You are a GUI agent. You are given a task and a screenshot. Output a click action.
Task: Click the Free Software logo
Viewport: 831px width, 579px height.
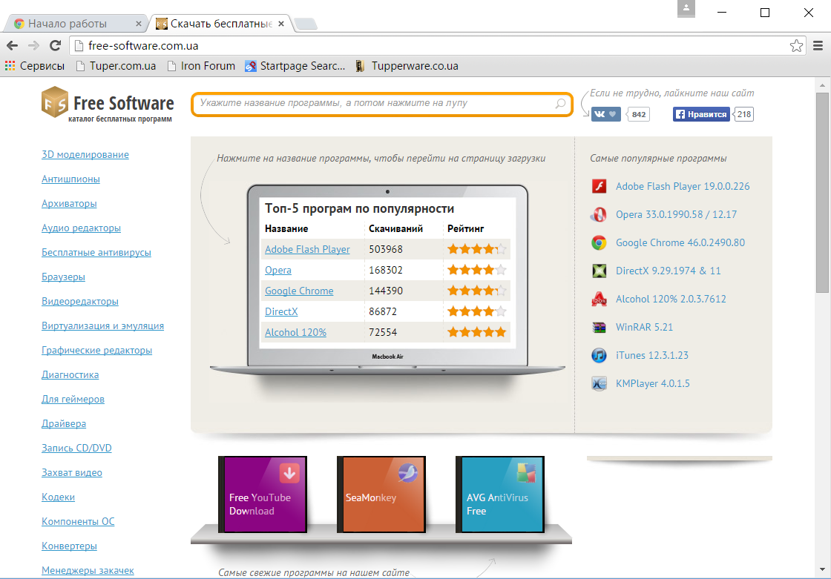pyautogui.click(x=108, y=105)
